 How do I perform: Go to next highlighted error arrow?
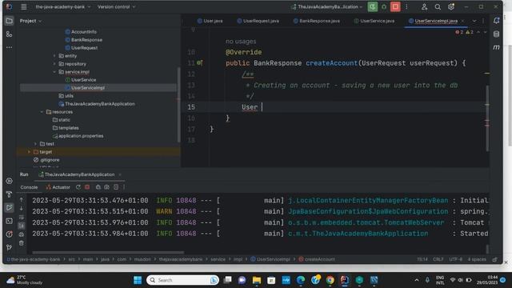[486, 32]
